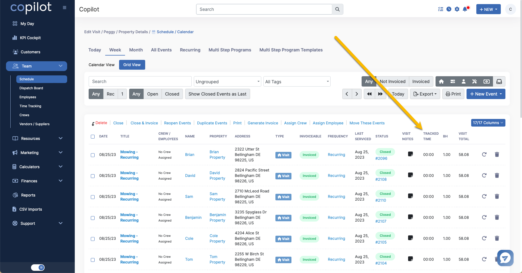Switch to the Recurring tab

[190, 50]
